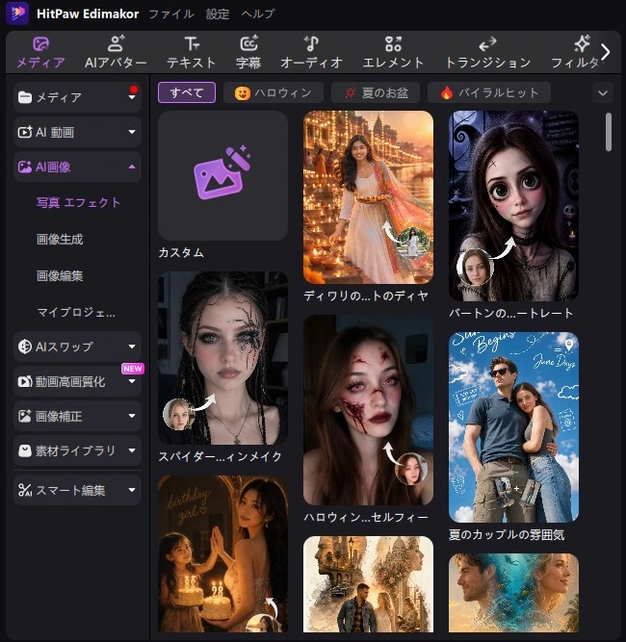Select the underwater ocean couple thumbnail
Image resolution: width=626 pixels, height=642 pixels.
[513, 593]
